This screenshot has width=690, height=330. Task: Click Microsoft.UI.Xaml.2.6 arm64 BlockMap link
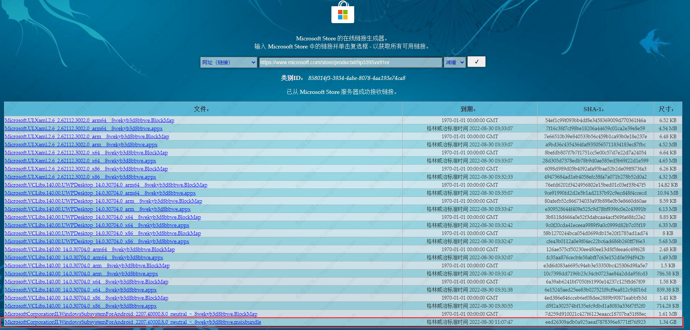pos(89,120)
